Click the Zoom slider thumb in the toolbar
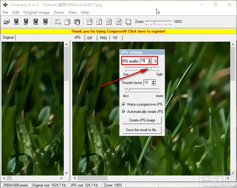 [154, 22]
